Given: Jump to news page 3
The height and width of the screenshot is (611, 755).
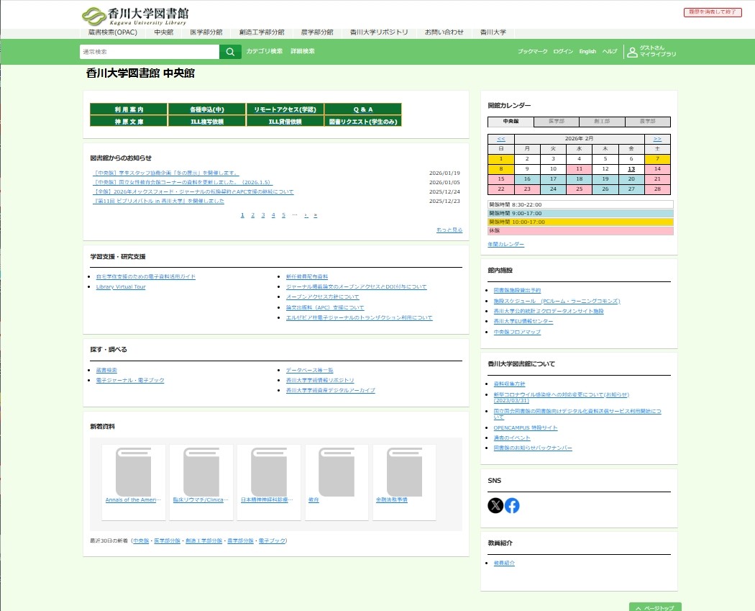Looking at the screenshot, I should click(x=263, y=215).
